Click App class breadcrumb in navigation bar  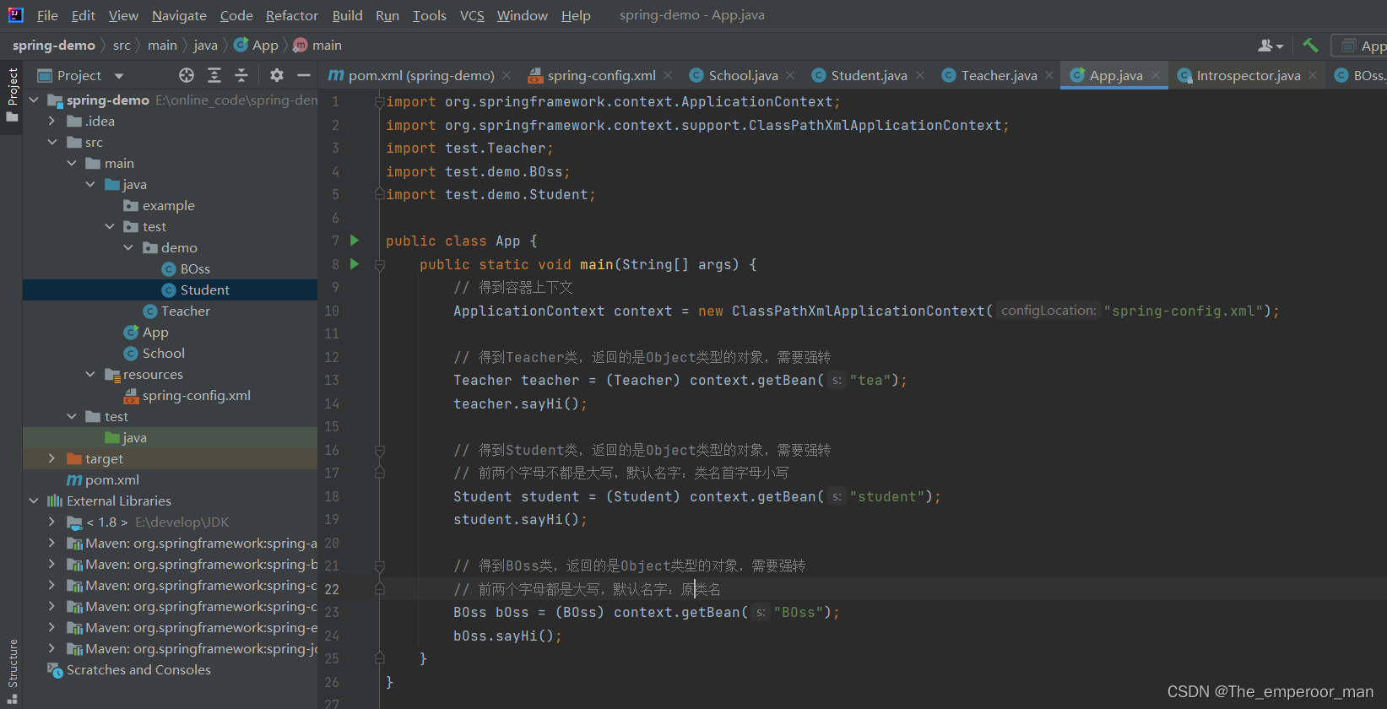[x=256, y=46]
